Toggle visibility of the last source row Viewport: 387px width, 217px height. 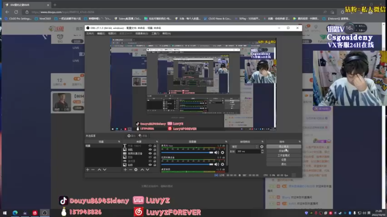150,165
